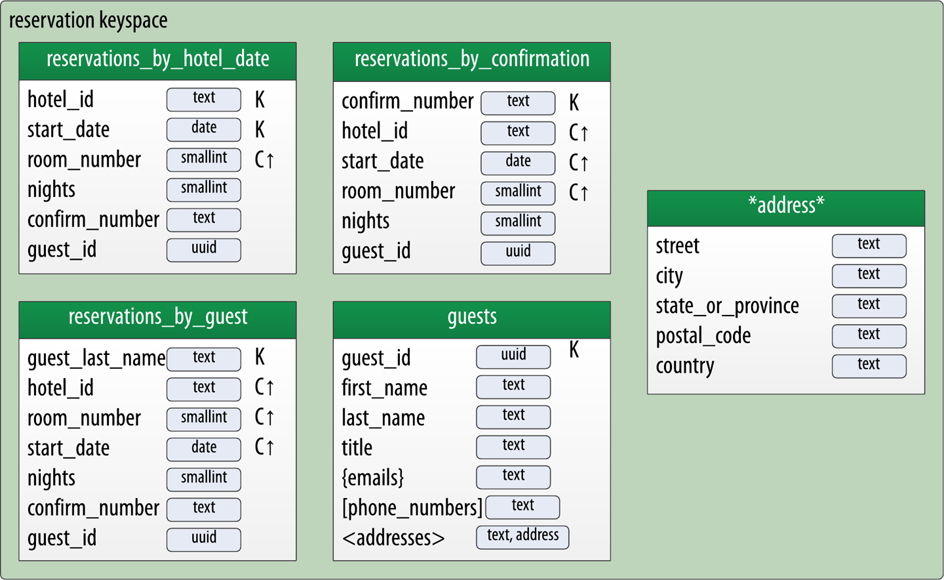Viewport: 944px width, 580px height.
Task: Select the guests table header
Action: coord(471,320)
